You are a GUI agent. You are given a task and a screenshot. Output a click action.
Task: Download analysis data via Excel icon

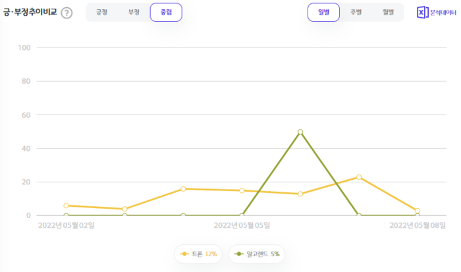coord(423,13)
